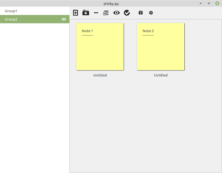
Task: Select the Note 1 thumbnail
Action: (x=100, y=47)
